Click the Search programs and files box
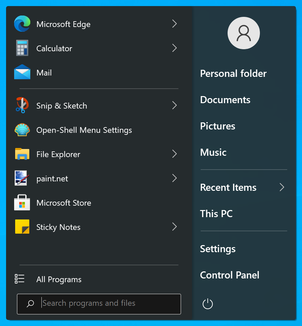 click(99, 304)
